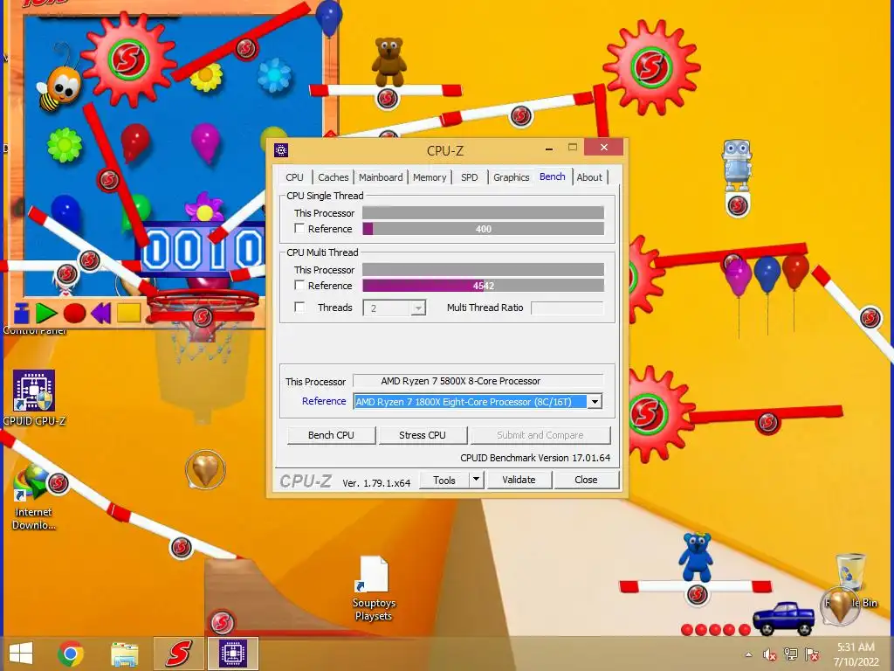
Task: Open Souptoys Playsets desktop shortcut
Action: 374,589
